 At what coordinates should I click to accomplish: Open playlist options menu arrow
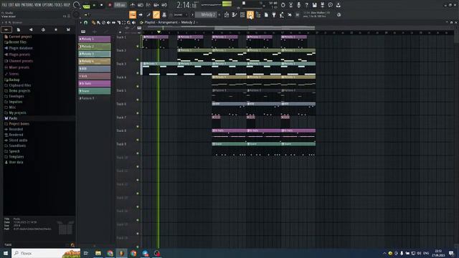coord(81,22)
